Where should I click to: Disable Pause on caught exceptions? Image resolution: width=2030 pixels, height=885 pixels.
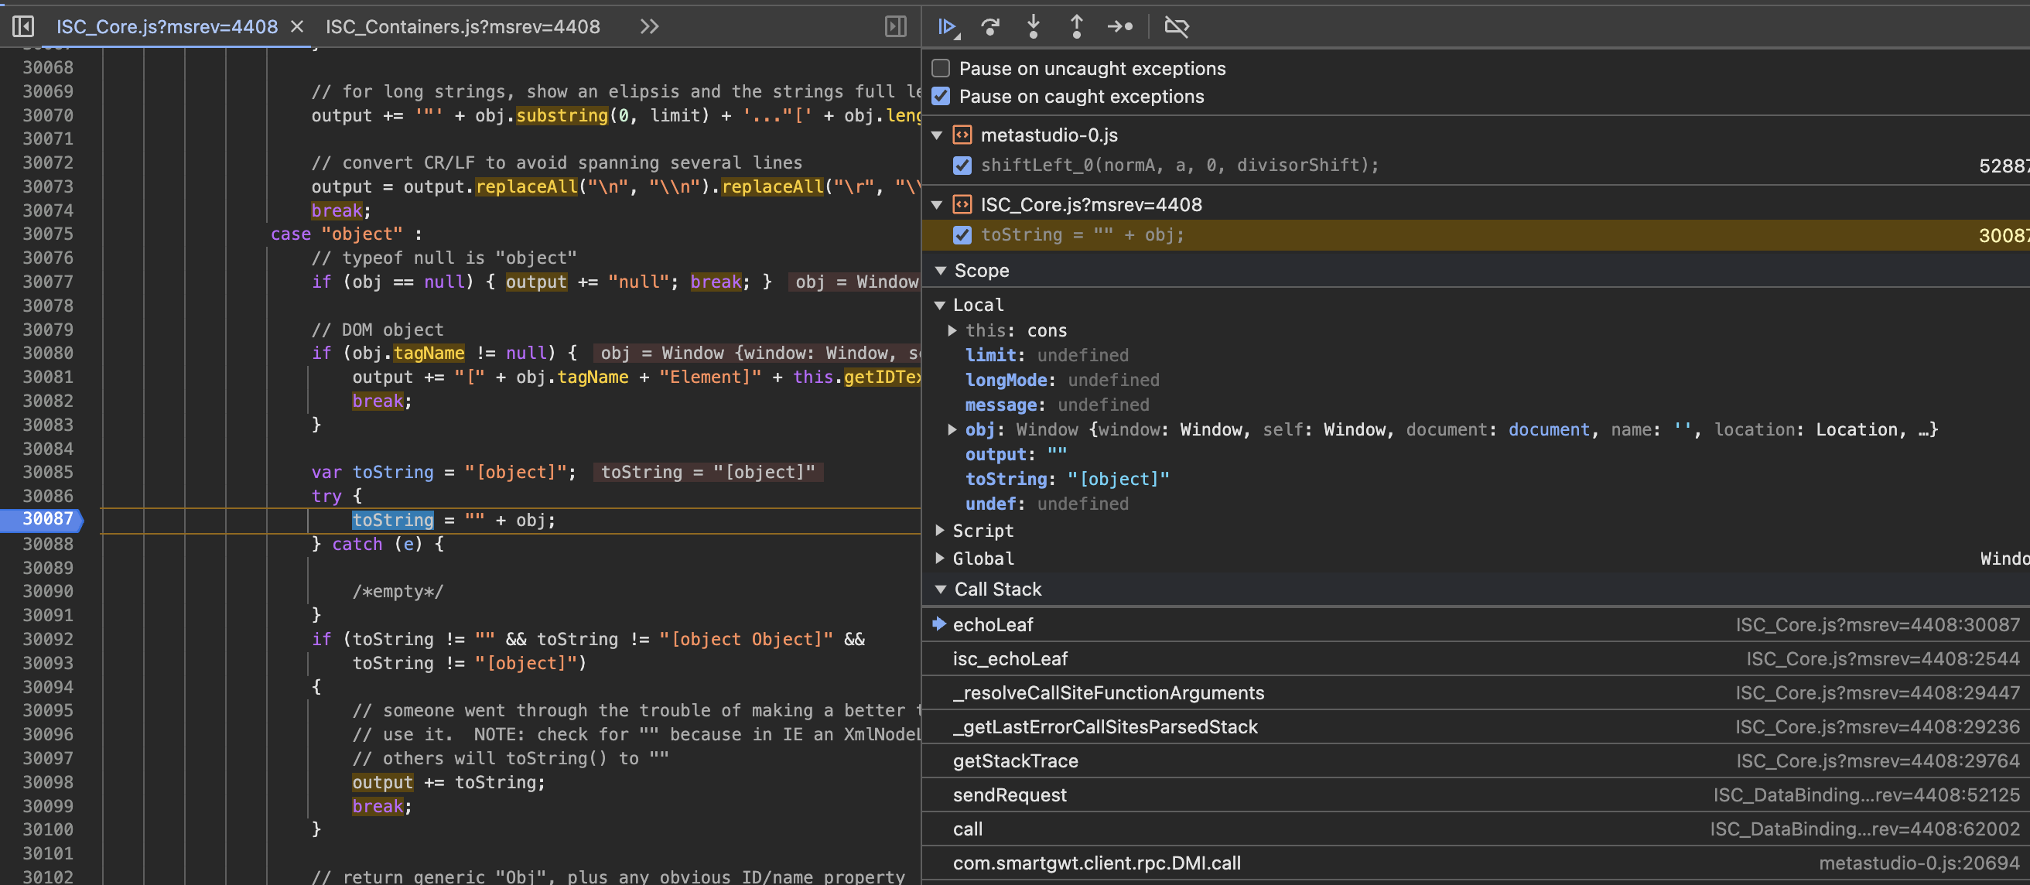pos(941,96)
